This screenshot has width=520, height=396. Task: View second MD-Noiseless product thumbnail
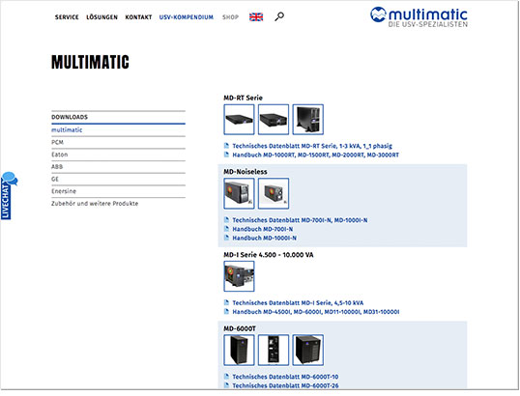click(274, 193)
